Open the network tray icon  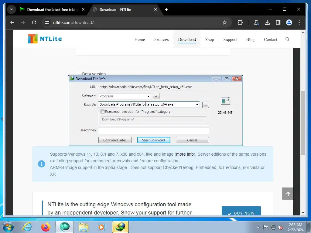(273, 227)
